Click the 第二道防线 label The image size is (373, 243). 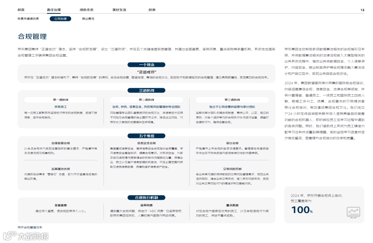(x=146, y=100)
